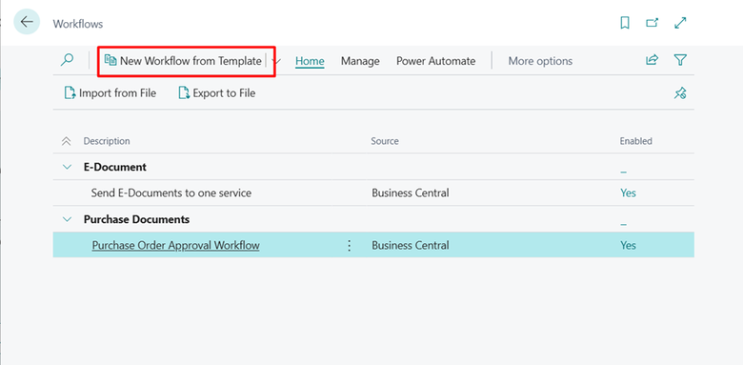Open the Power Automate tab
743x365 pixels.
click(436, 61)
